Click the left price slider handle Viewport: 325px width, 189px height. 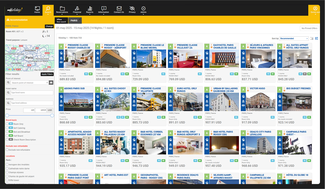click(x=7, y=115)
